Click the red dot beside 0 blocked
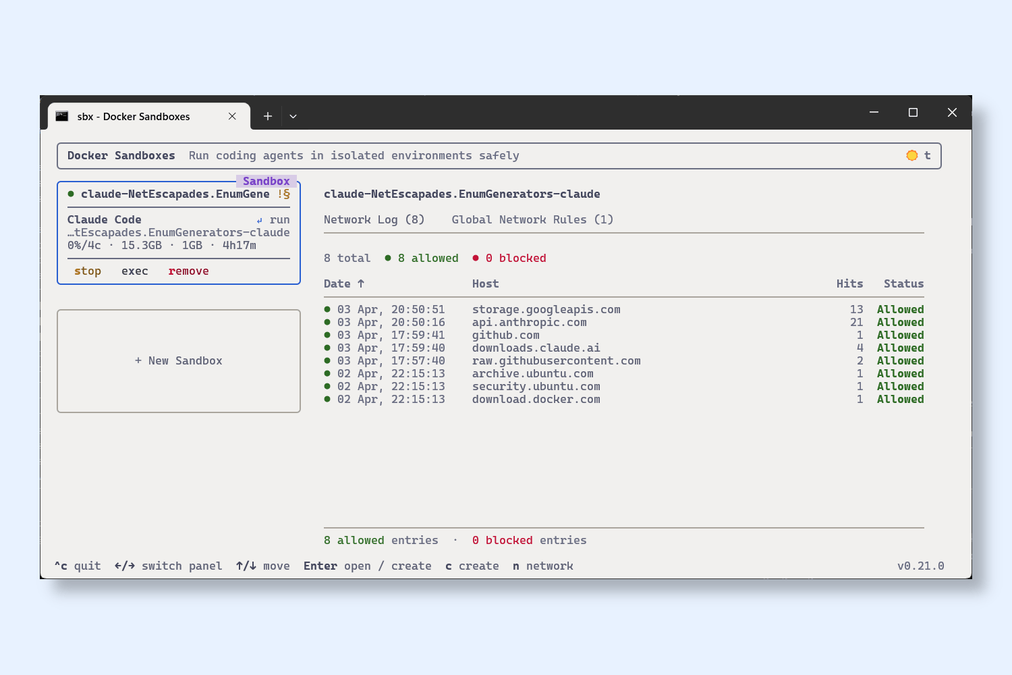 coord(476,258)
